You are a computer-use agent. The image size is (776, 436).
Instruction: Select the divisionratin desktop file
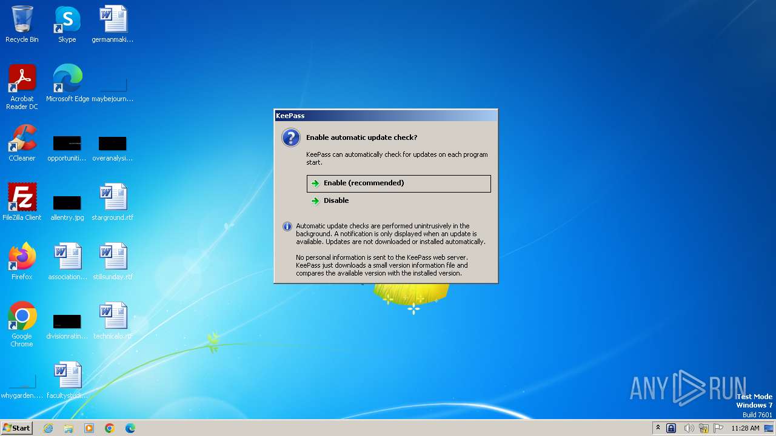click(x=67, y=327)
